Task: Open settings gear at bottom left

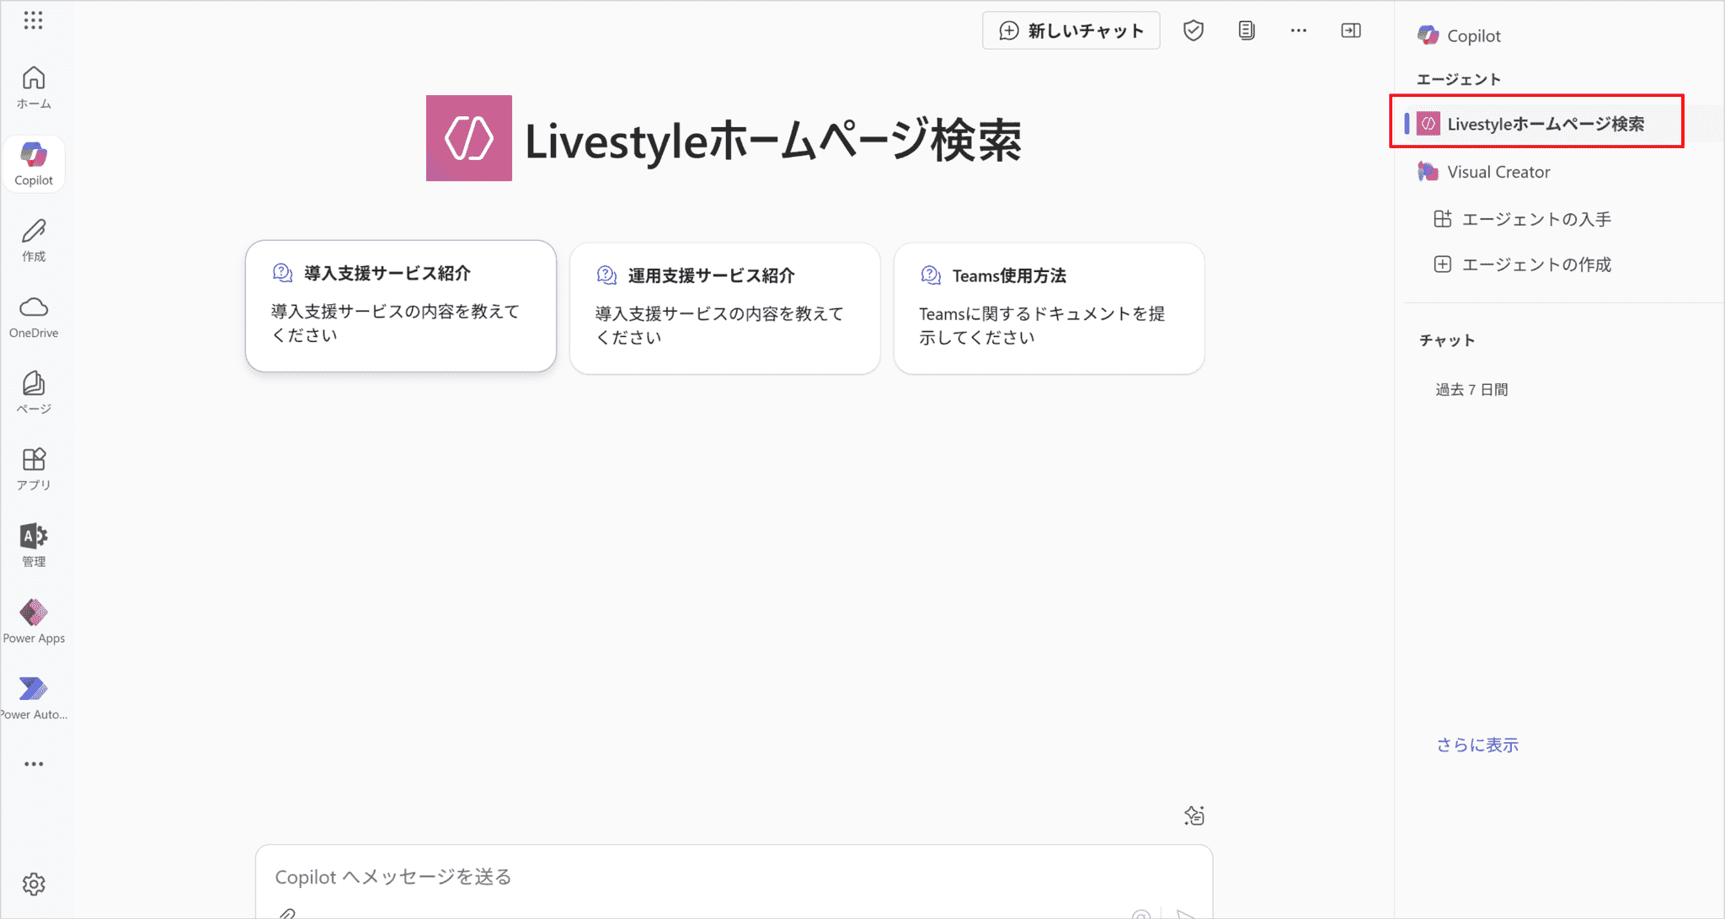Action: 34,884
